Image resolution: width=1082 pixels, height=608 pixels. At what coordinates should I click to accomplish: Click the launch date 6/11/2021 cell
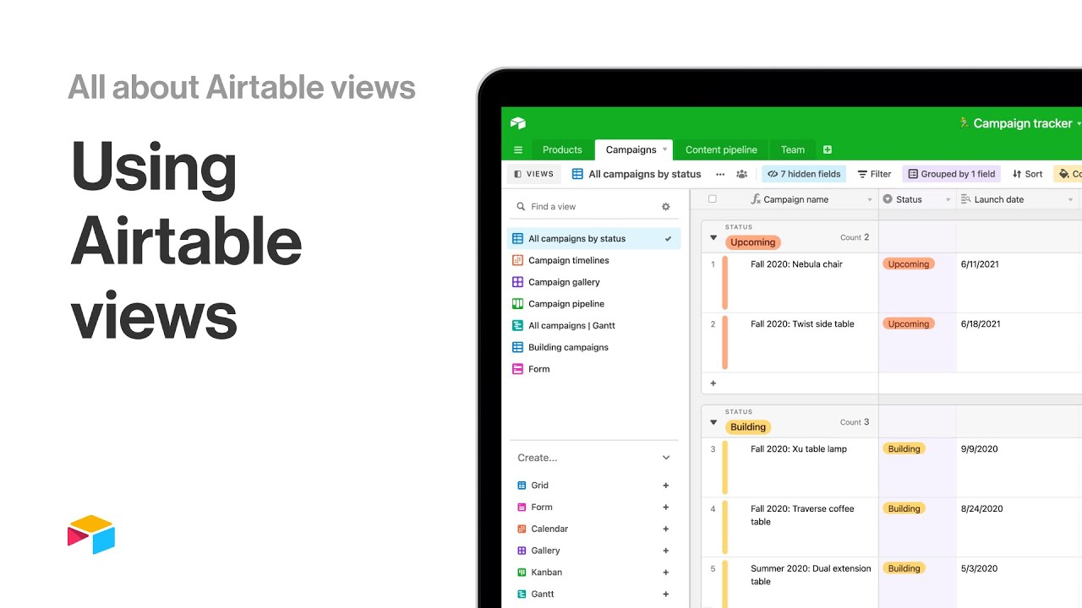click(1018, 283)
